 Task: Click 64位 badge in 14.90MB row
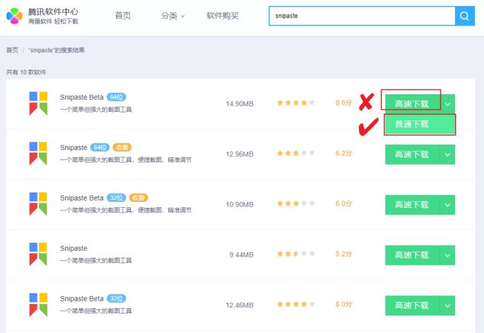(116, 97)
